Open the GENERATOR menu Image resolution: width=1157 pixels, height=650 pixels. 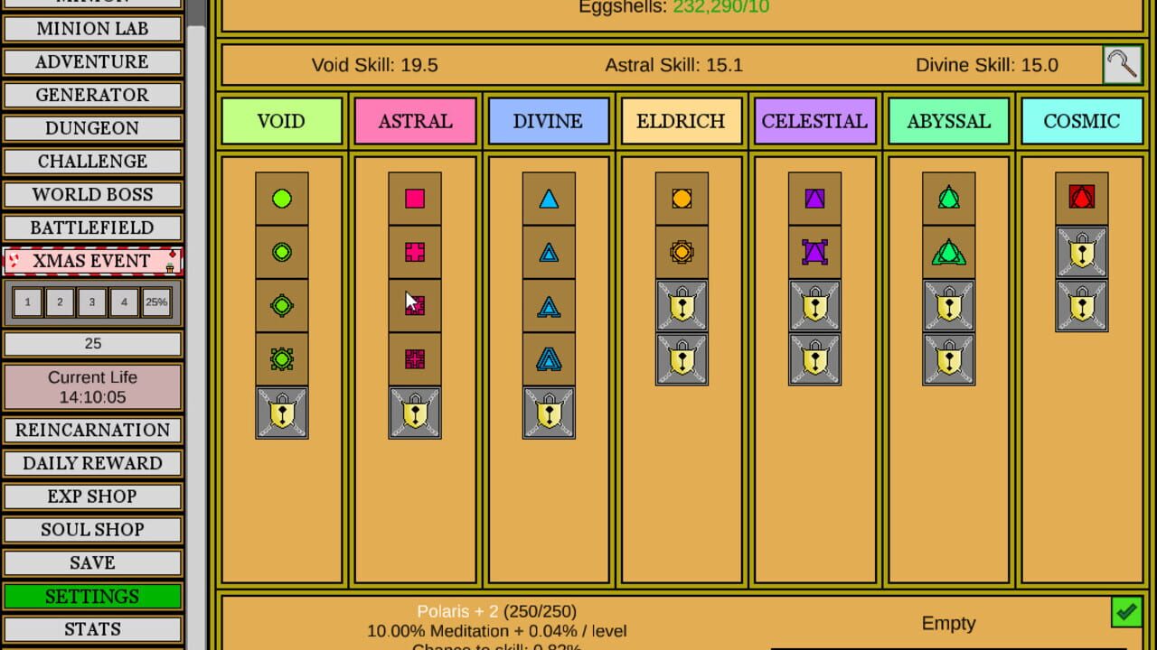92,95
